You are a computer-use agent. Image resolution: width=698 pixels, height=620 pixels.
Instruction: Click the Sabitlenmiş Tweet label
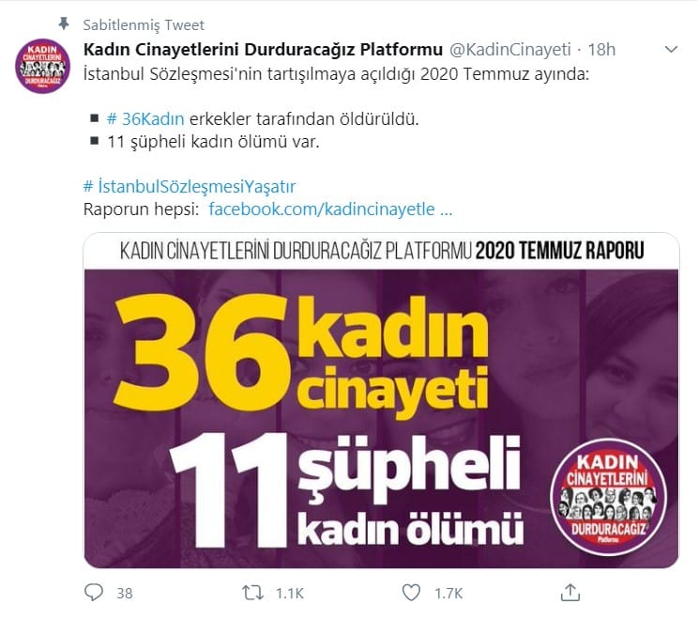144,25
